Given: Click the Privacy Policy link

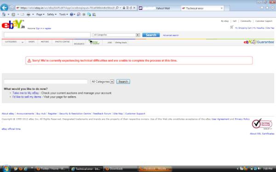Looking at the screenshot, I should click(242, 119).
